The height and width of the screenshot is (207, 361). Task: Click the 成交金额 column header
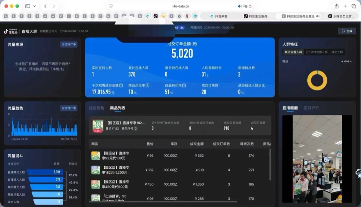[197, 144]
